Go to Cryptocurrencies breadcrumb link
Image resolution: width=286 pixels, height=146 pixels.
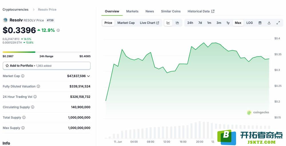pyautogui.click(x=15, y=9)
